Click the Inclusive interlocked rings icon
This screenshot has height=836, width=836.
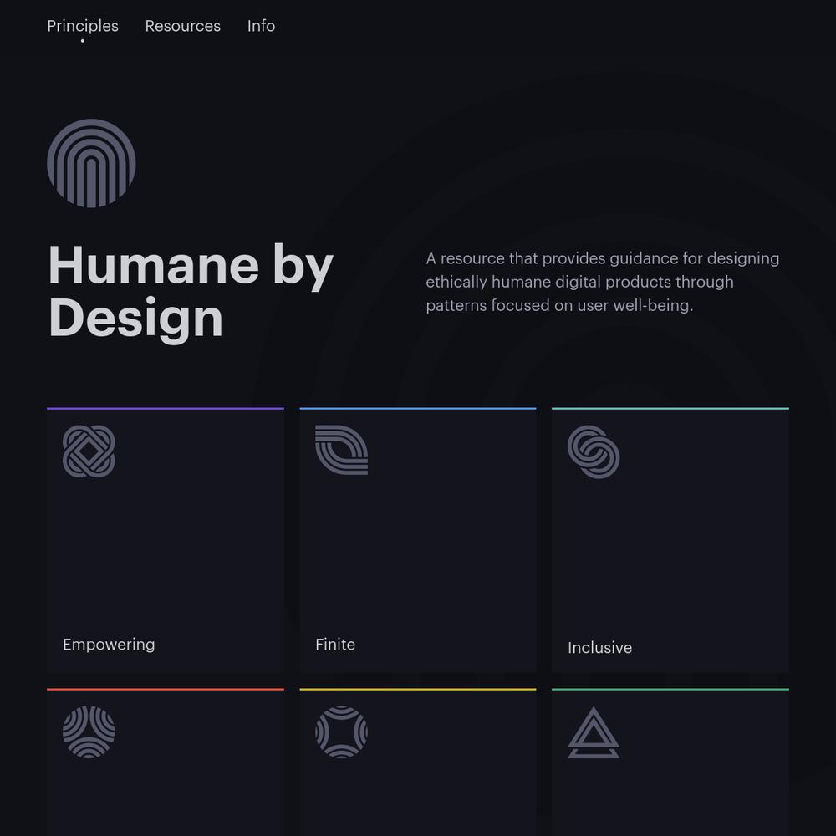coord(594,451)
